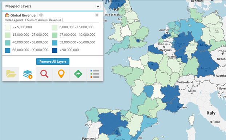Select the orange location pin tab
This screenshot has height=140, width=226.
click(x=61, y=74)
